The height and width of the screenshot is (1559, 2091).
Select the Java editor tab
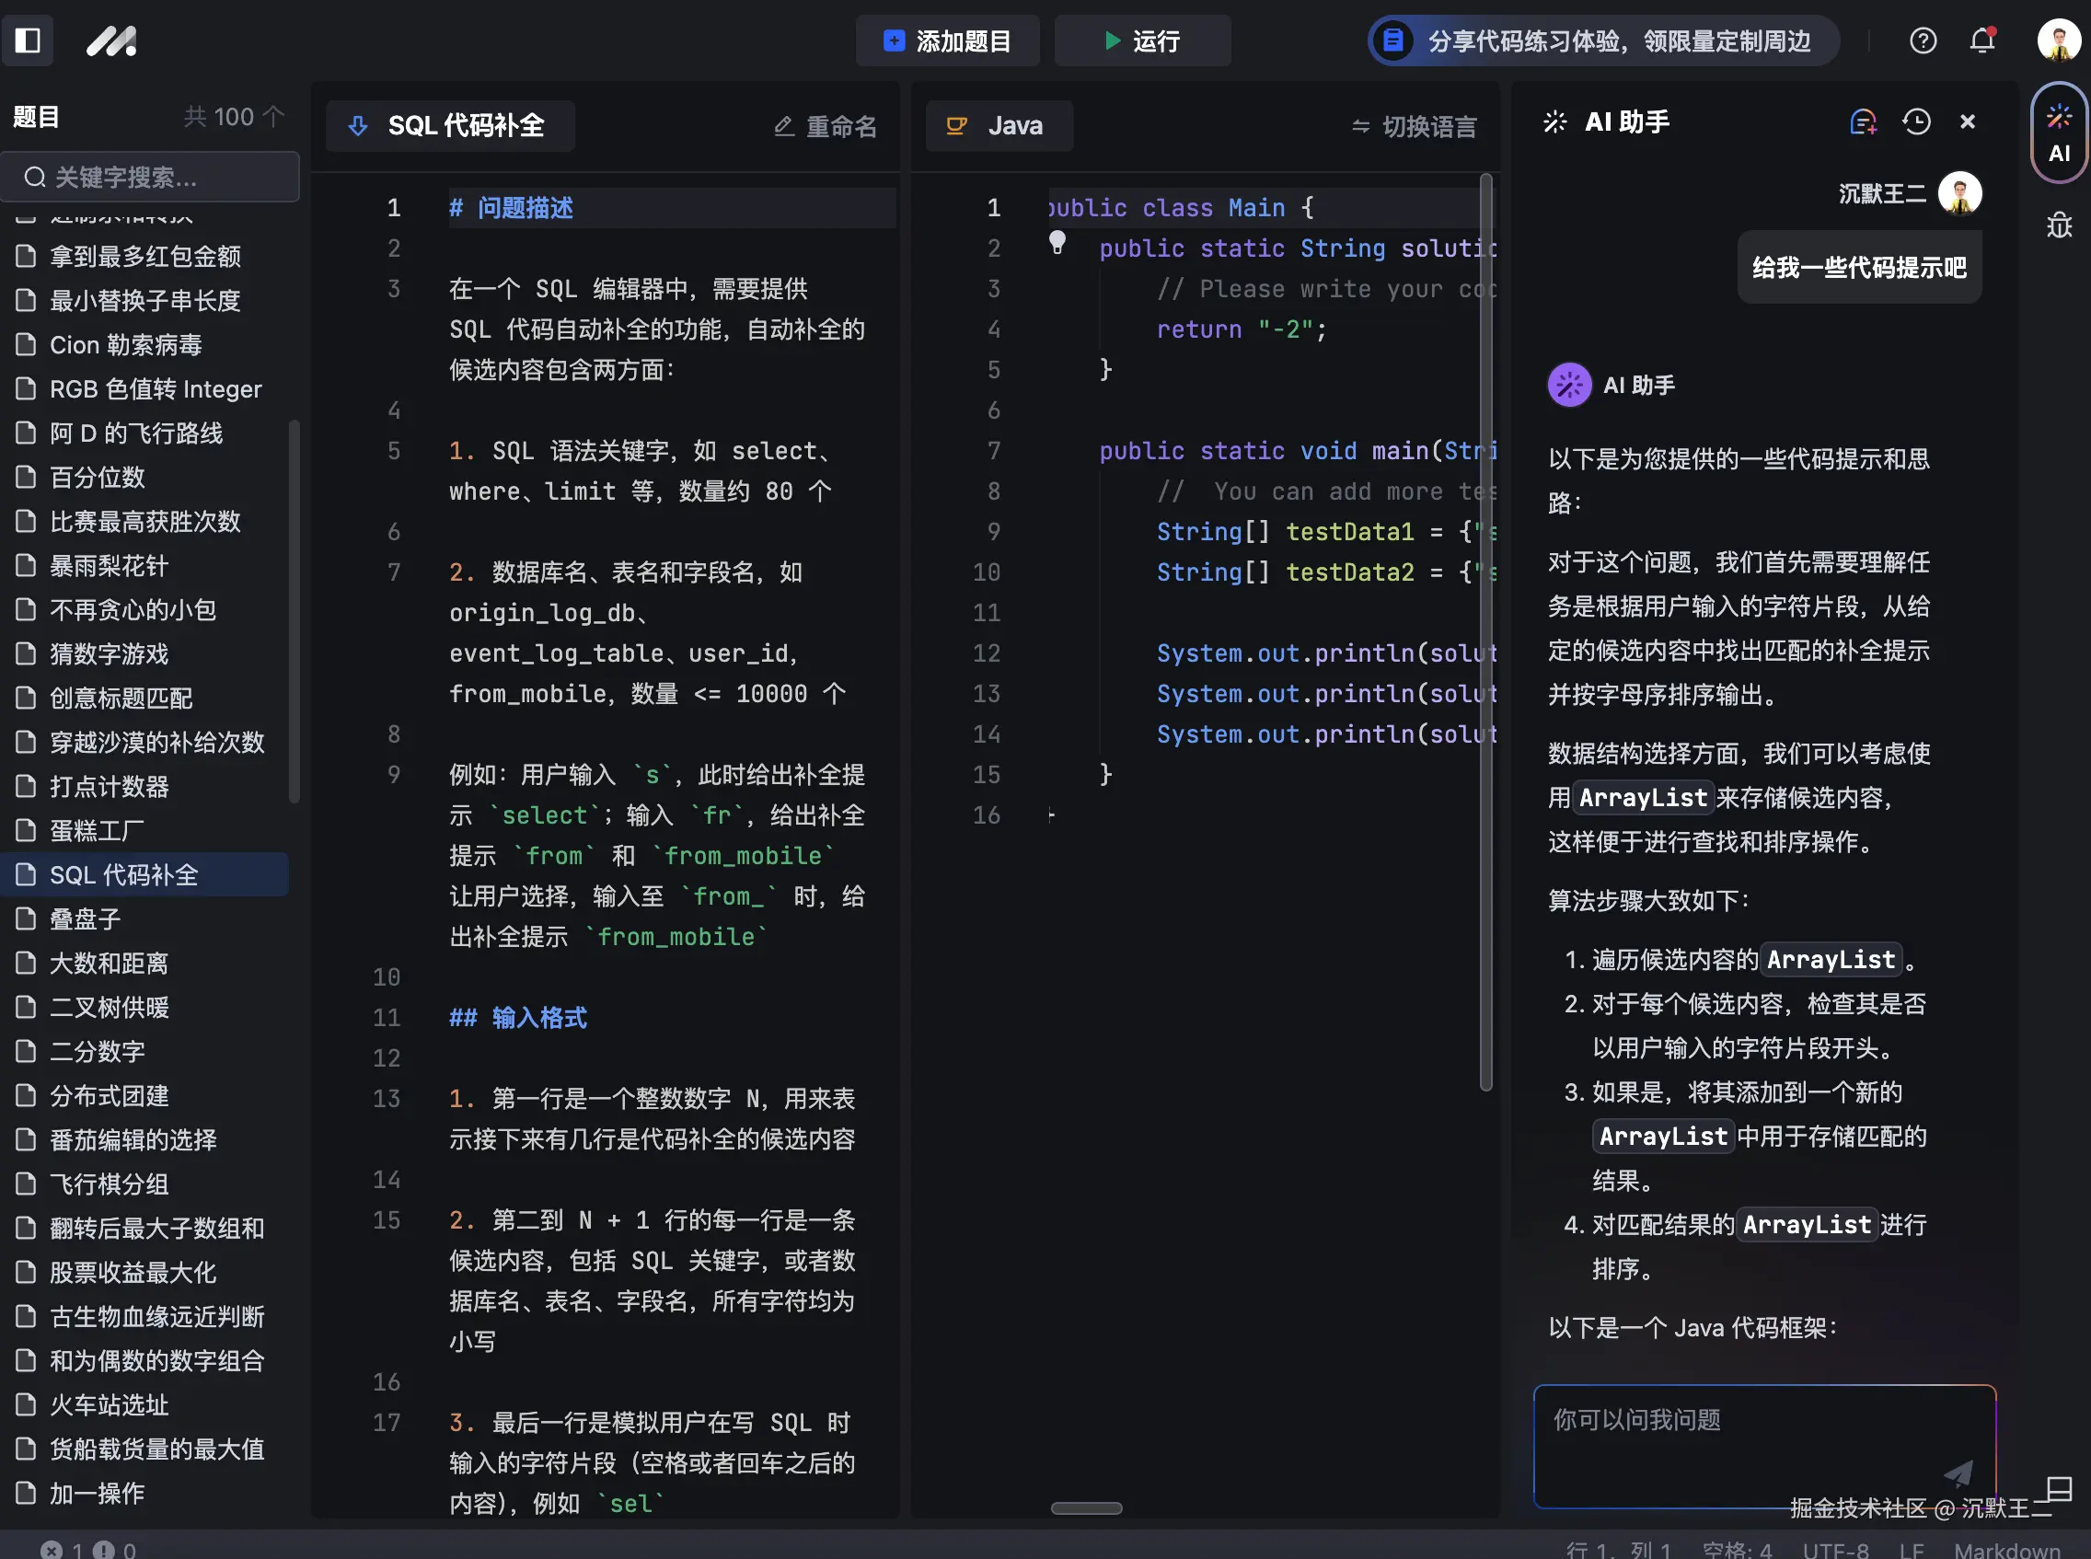point(999,126)
